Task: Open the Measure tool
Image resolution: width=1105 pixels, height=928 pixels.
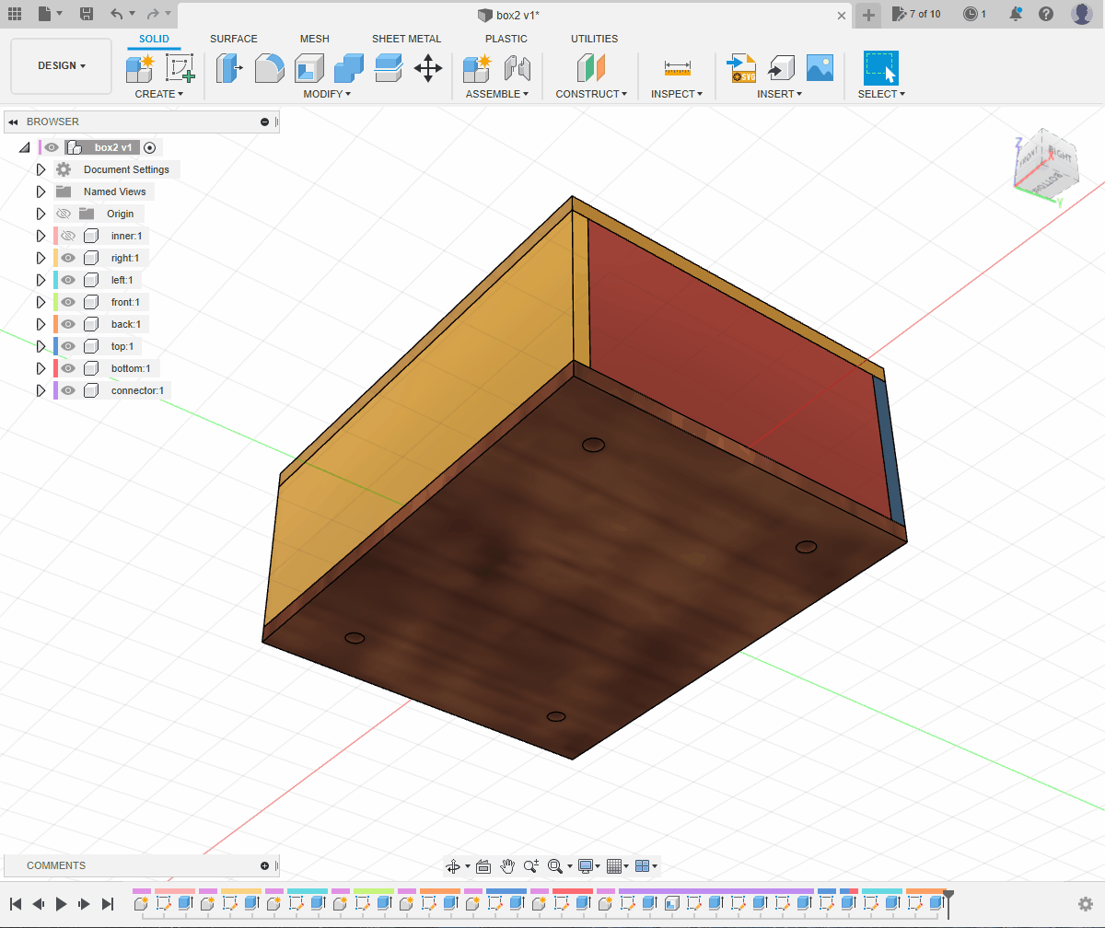Action: click(677, 68)
